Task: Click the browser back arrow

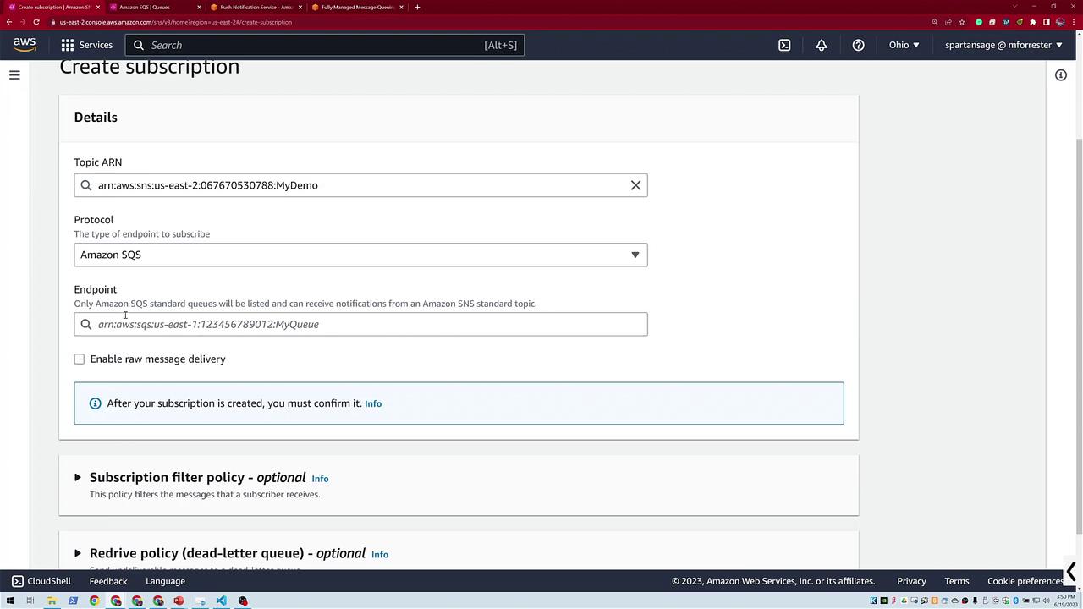Action: 9,22
